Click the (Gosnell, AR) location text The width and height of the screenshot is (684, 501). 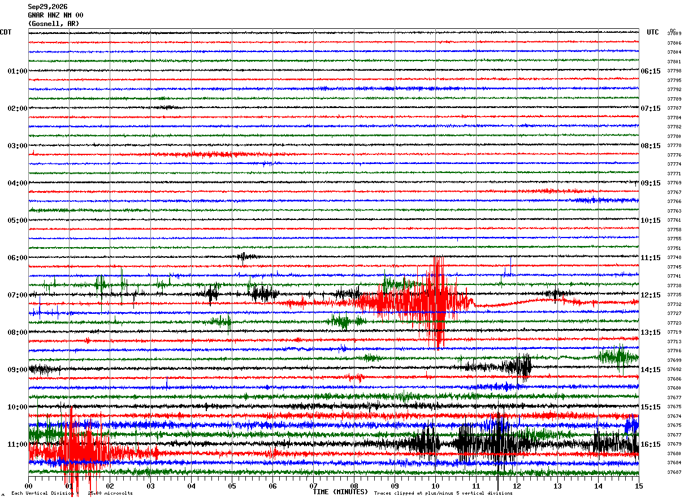pos(54,24)
